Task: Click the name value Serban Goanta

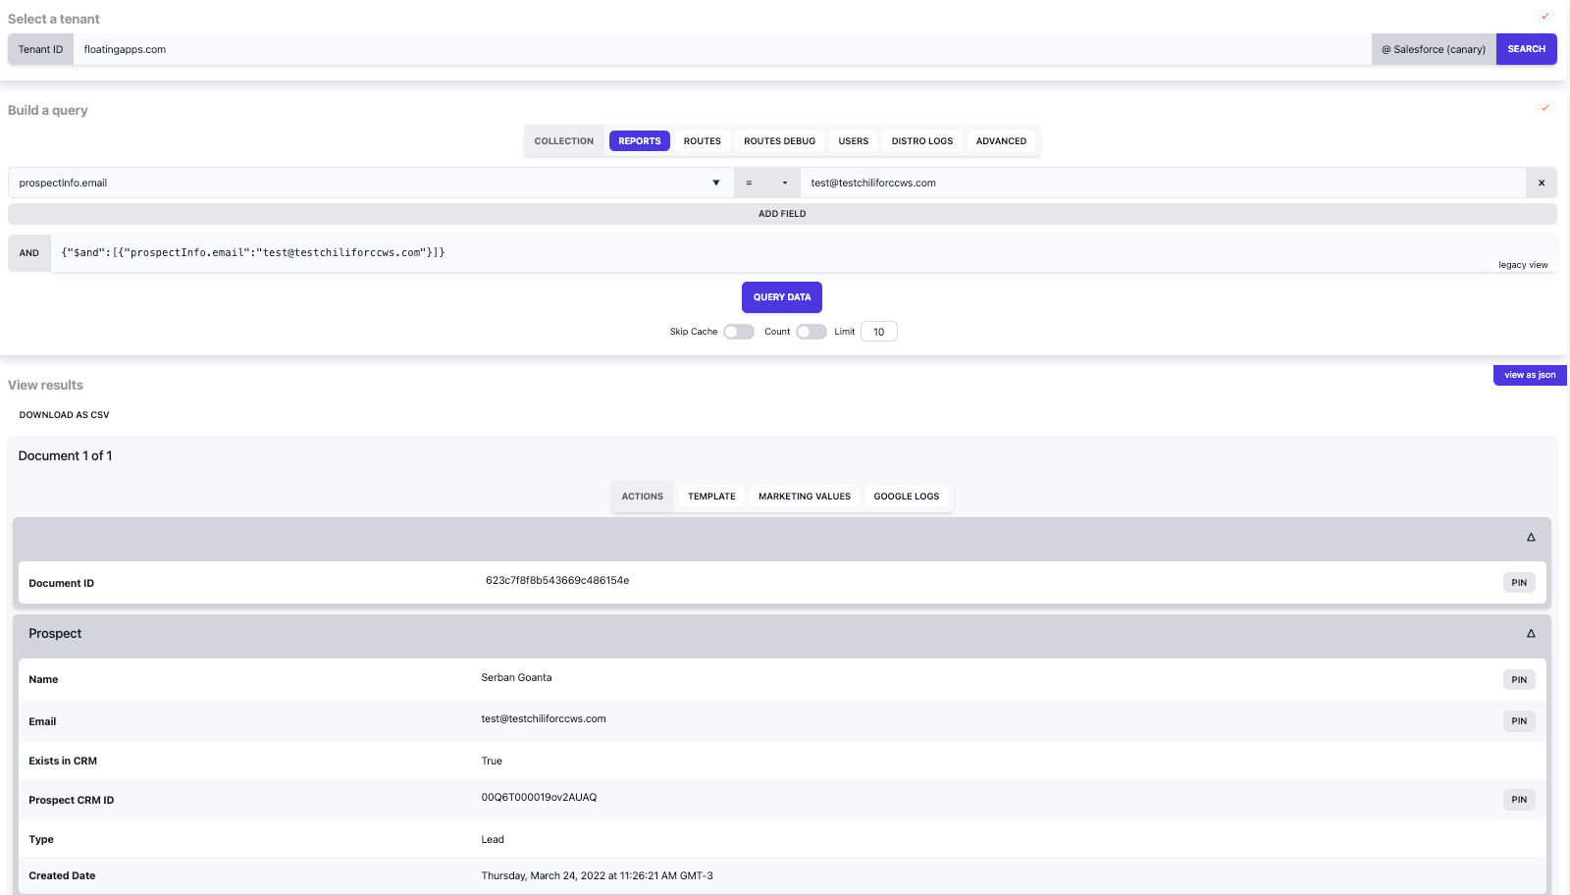Action: (516, 678)
